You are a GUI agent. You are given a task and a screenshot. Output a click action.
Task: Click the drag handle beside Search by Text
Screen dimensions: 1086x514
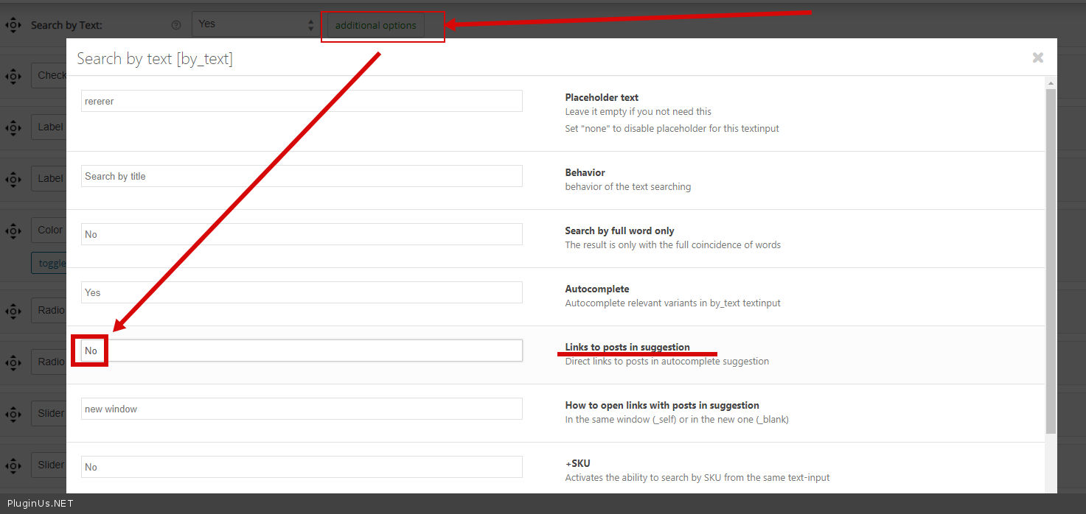tap(14, 25)
